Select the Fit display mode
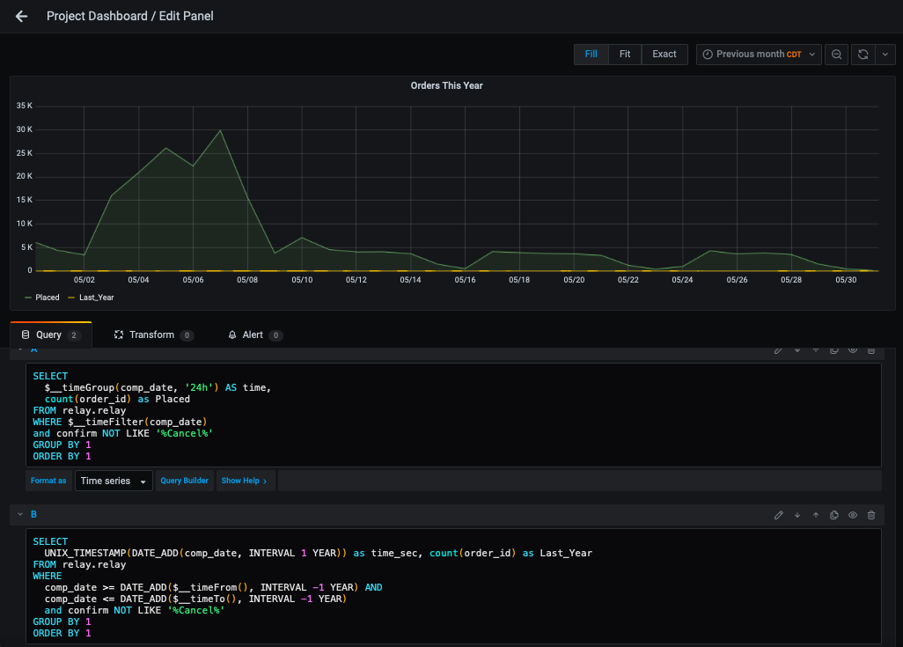This screenshot has width=903, height=647. coord(625,55)
